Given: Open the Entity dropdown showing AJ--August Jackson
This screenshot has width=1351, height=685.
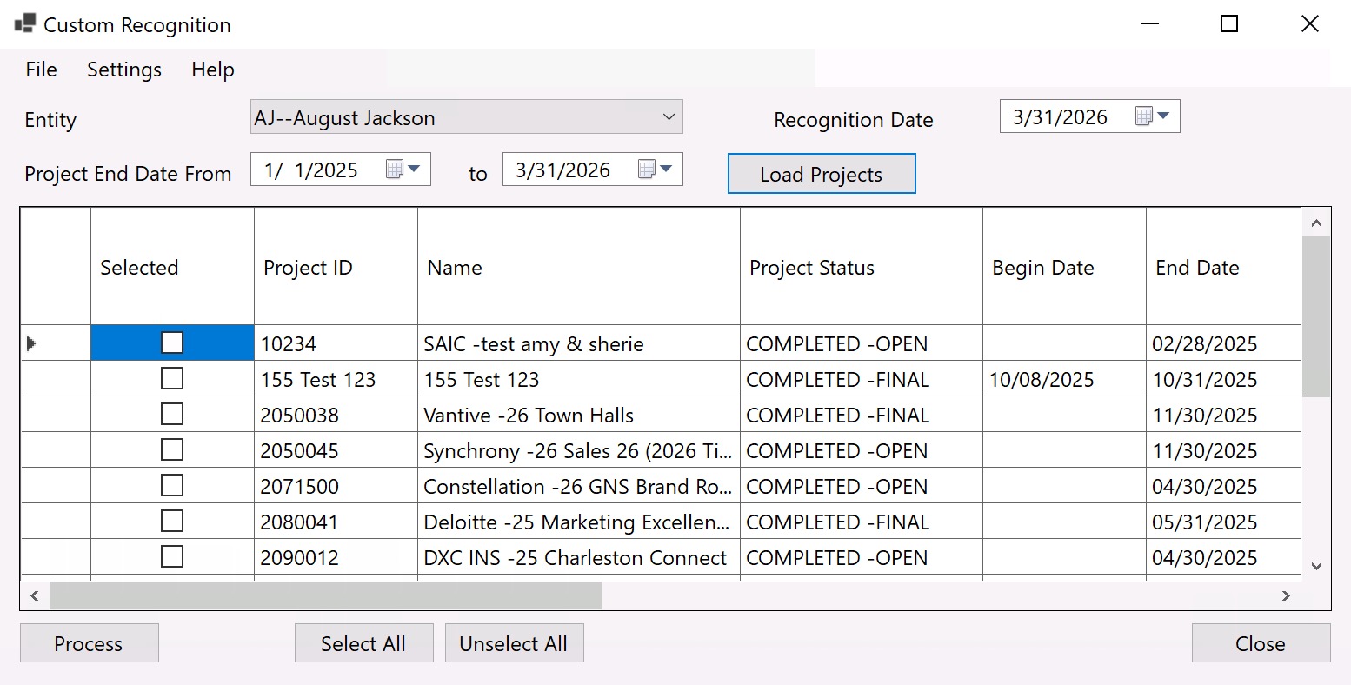Looking at the screenshot, I should [x=466, y=116].
